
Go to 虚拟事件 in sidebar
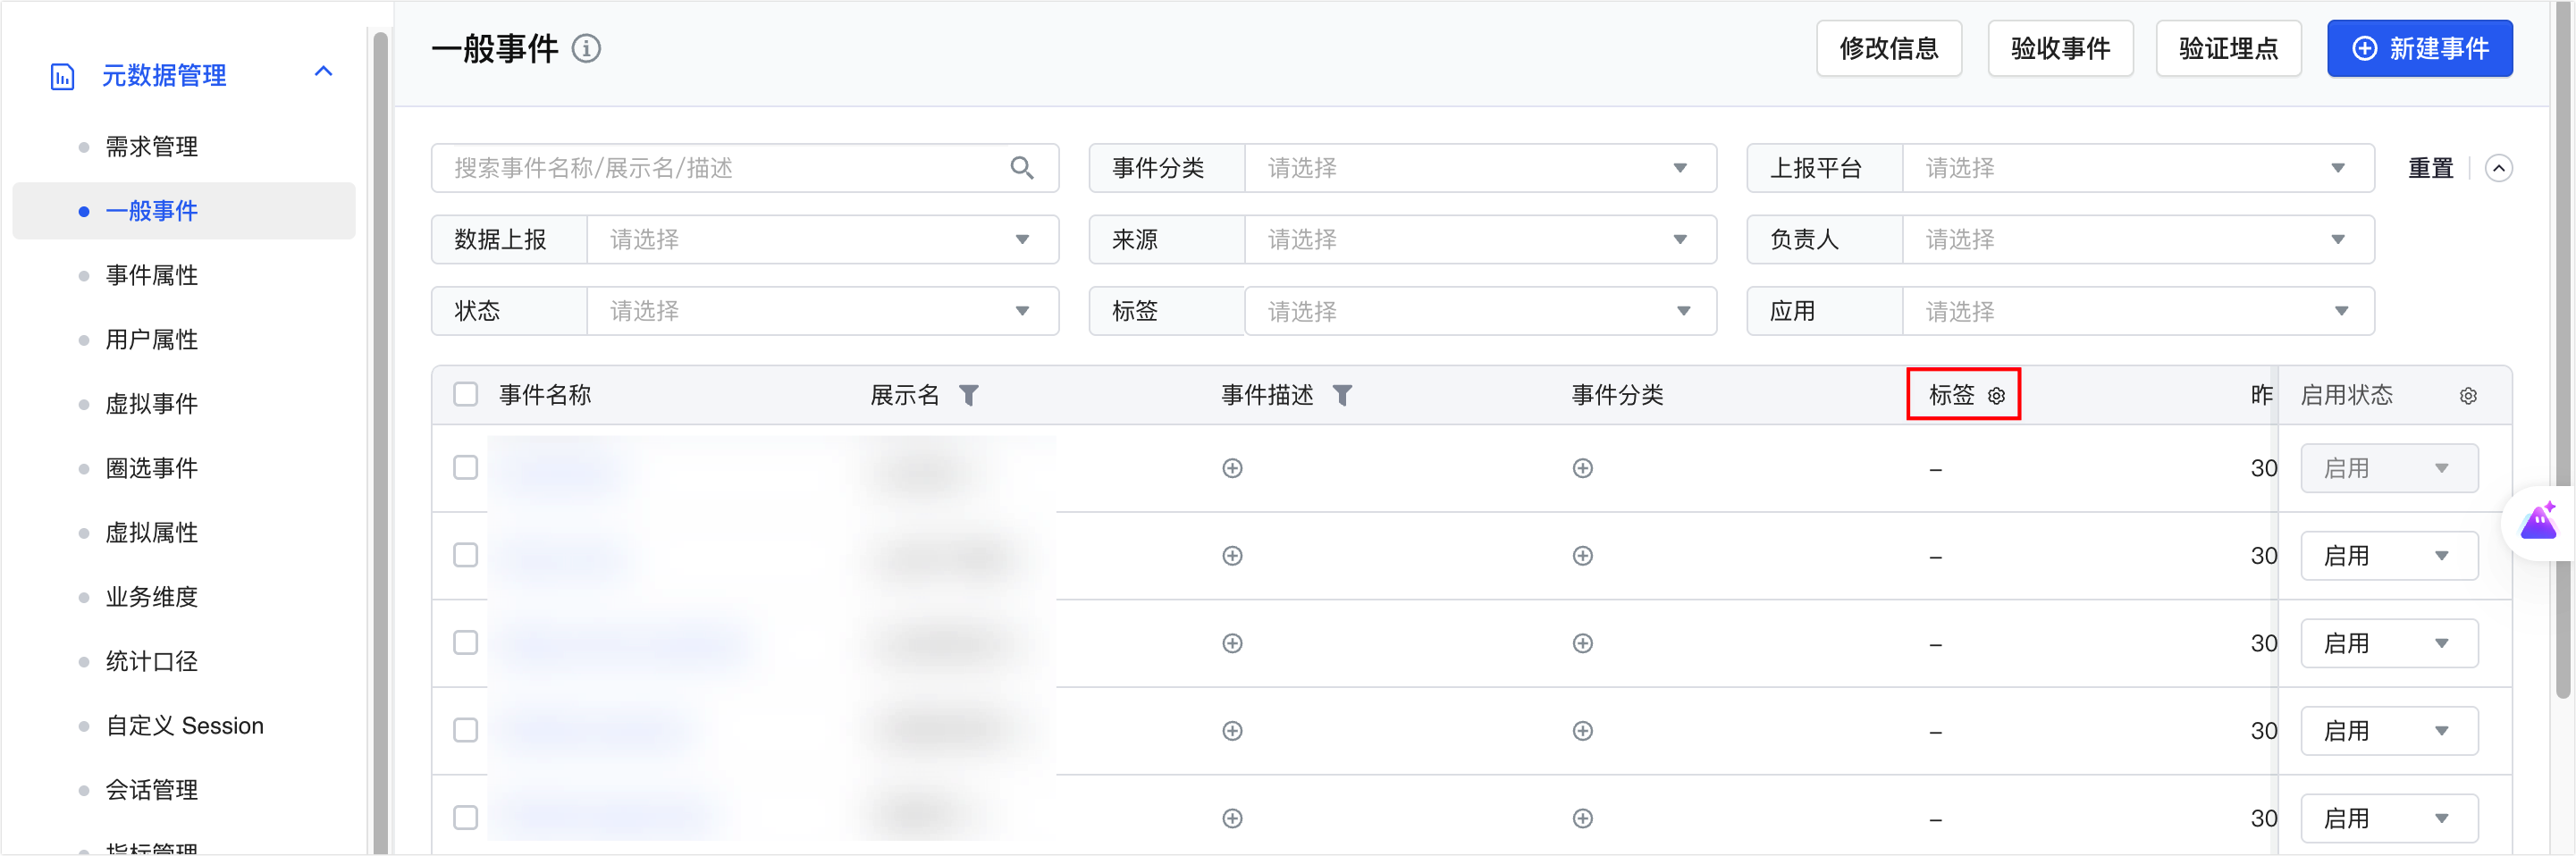tap(152, 404)
